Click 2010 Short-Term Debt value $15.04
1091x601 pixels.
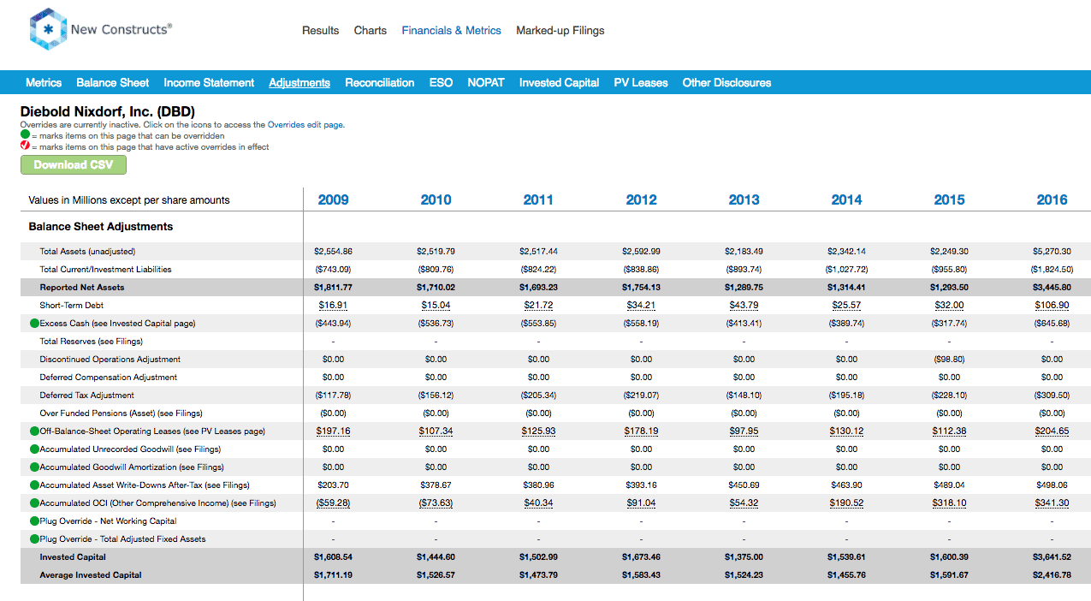coord(436,306)
